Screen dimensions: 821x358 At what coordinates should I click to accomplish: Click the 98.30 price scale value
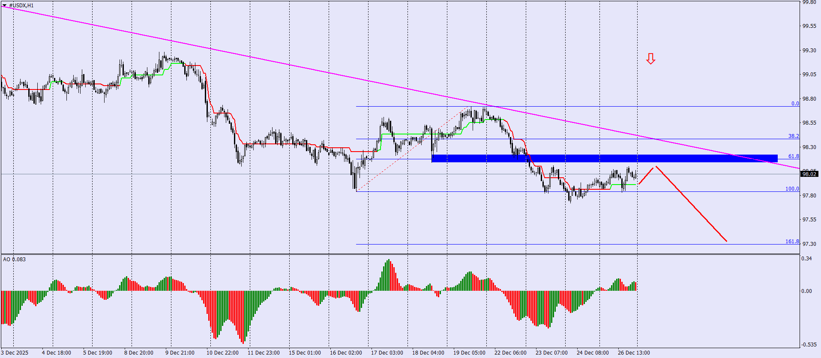pos(809,147)
